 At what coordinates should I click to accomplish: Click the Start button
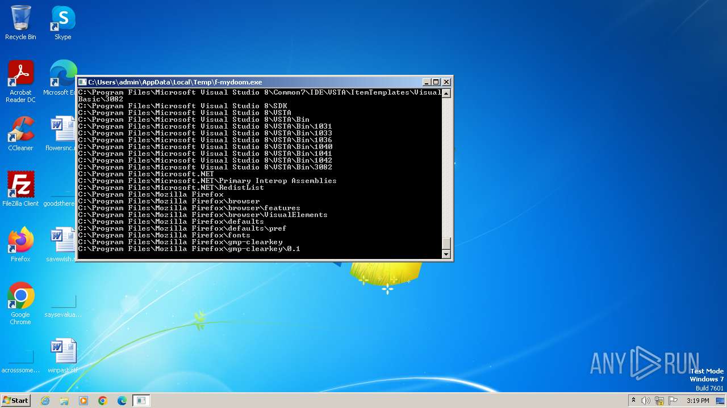(15, 400)
